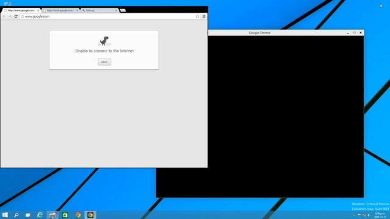390x219 pixels.
Task: Open a new tab in Chrome
Action: (x=123, y=10)
